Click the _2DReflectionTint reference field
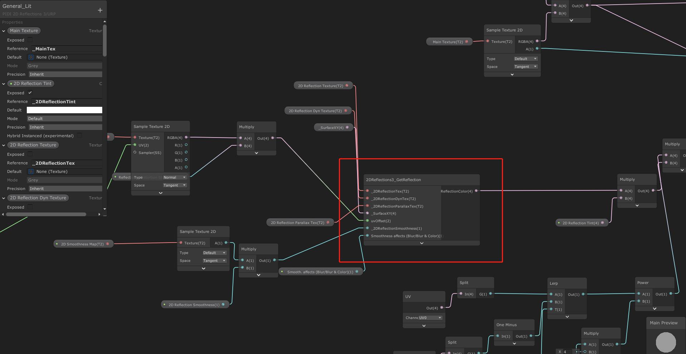Viewport: 686px width, 354px height. coord(66,101)
